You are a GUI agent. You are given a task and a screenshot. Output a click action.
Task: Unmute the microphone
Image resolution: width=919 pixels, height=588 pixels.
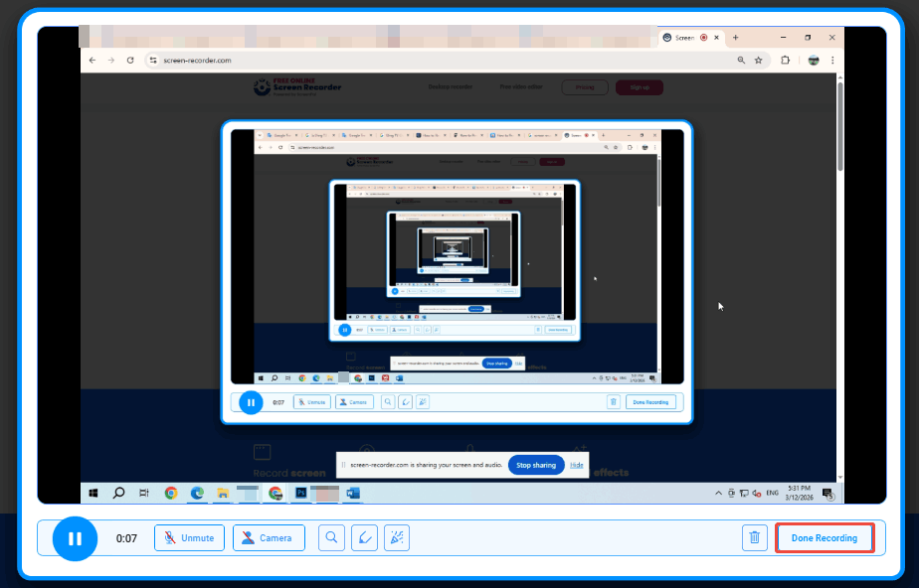coord(189,537)
